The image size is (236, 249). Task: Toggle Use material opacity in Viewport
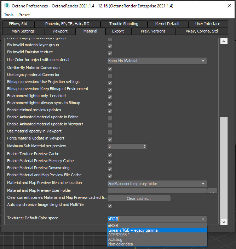click(110, 132)
